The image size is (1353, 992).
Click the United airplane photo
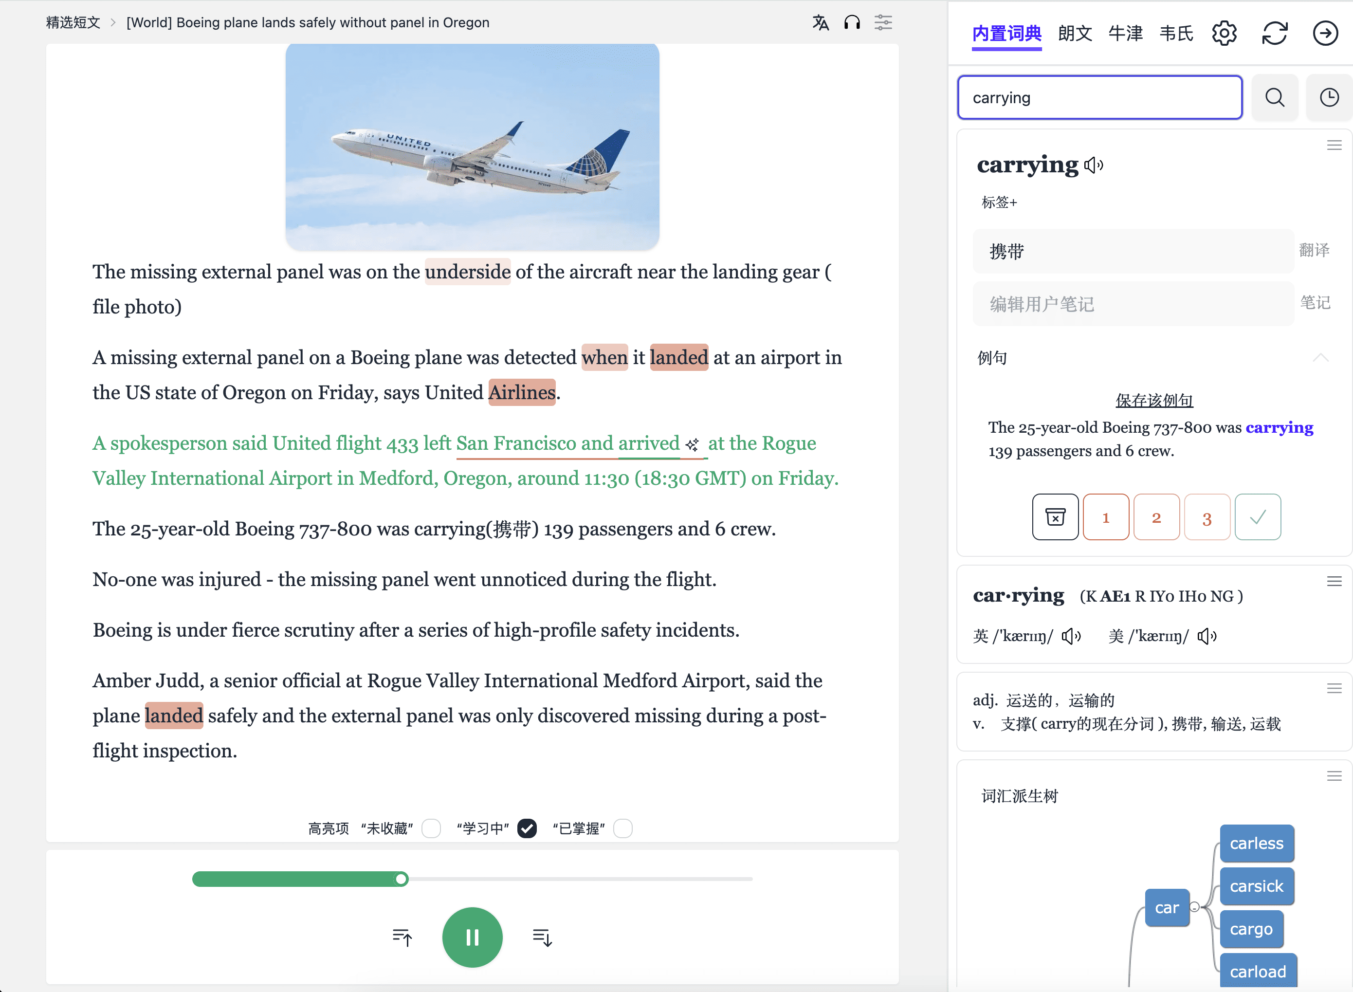tap(473, 146)
